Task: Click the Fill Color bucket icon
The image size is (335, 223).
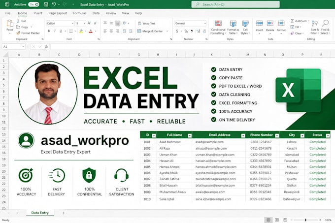Action: [81, 31]
